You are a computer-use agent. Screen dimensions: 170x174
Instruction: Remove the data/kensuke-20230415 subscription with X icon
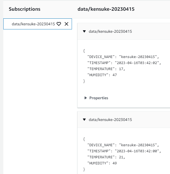[66, 24]
